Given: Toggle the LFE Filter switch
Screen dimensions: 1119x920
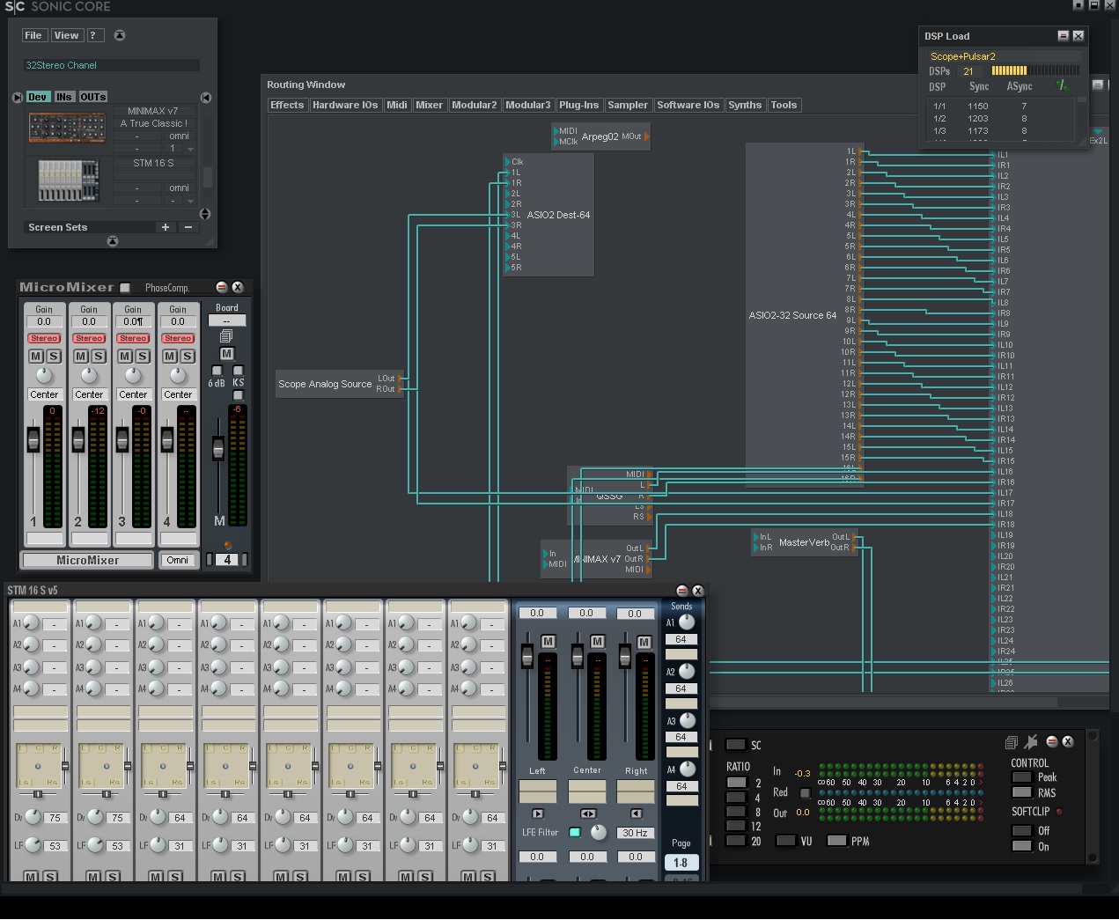Looking at the screenshot, I should pos(575,833).
